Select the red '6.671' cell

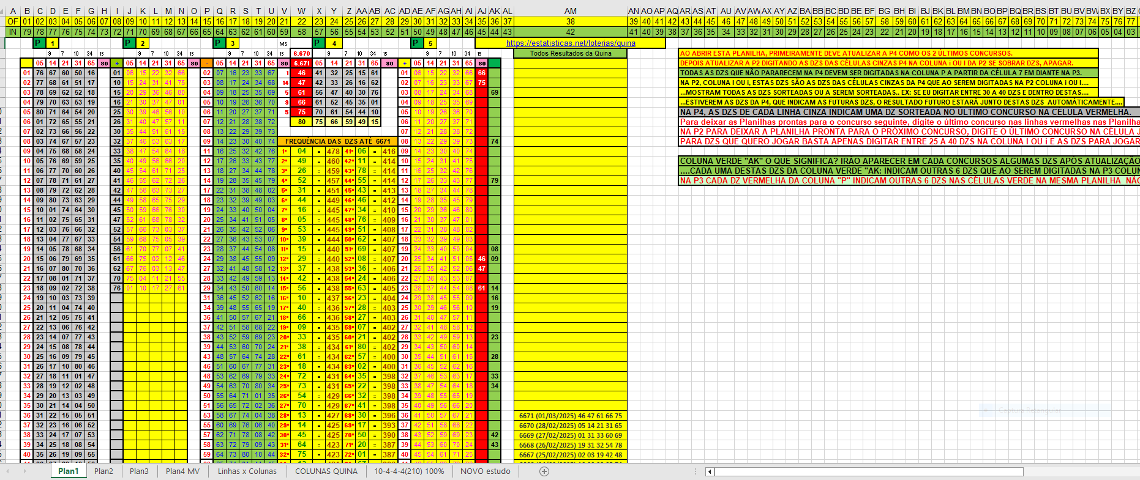pos(302,63)
